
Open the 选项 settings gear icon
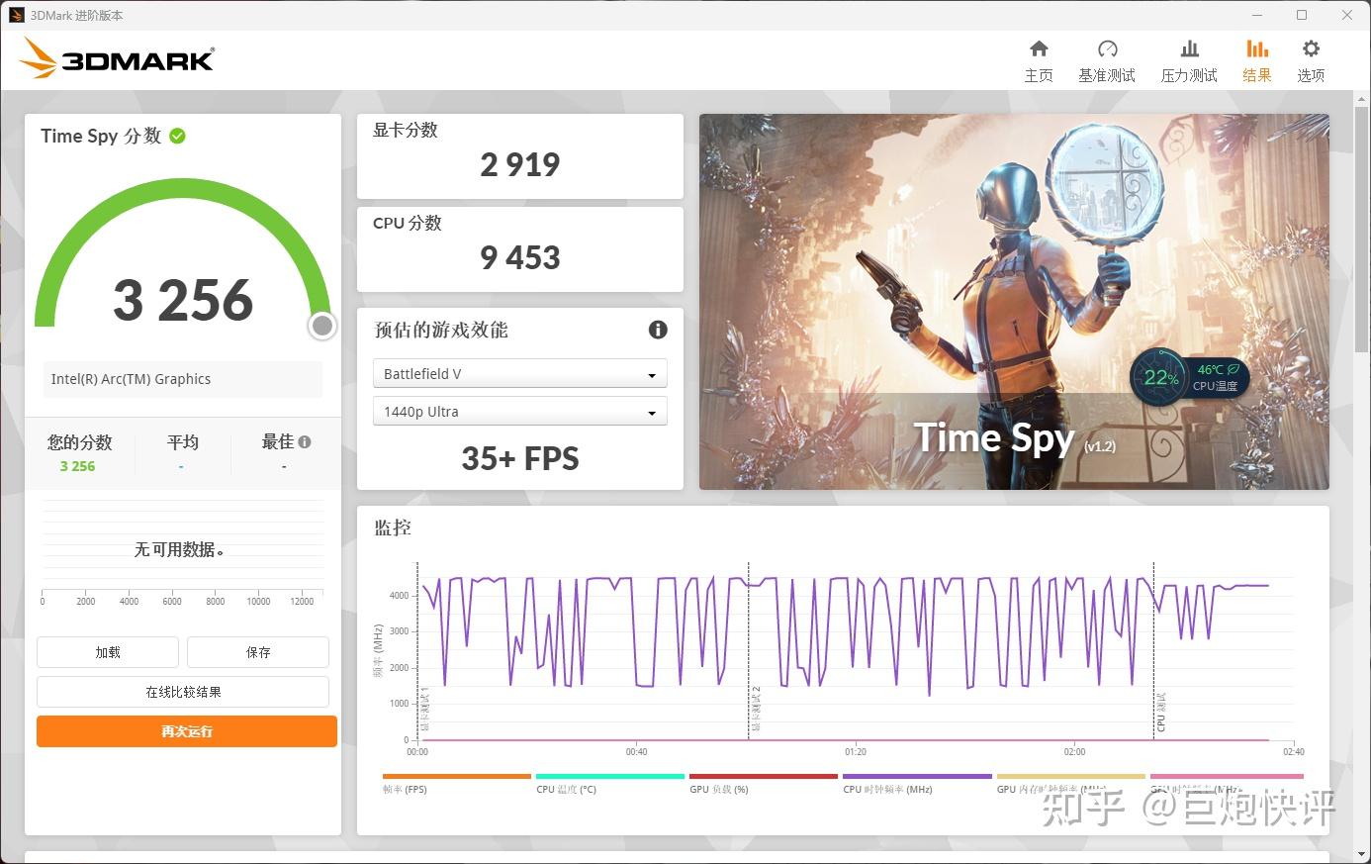coord(1311,48)
